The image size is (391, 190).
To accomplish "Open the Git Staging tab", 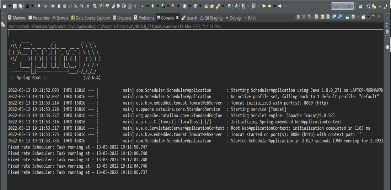I will tap(211, 18).
